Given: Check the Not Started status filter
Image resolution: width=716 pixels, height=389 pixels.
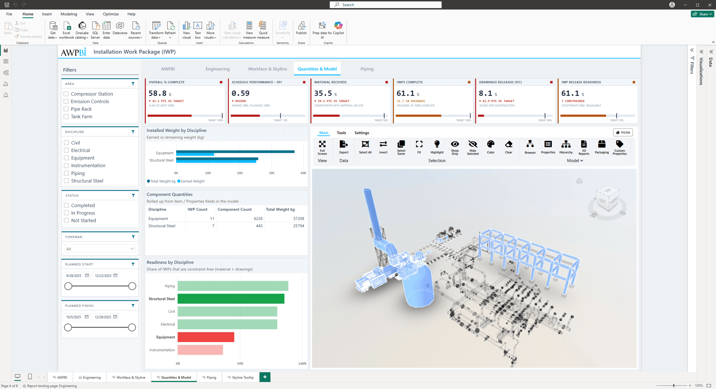Looking at the screenshot, I should tap(66, 221).
